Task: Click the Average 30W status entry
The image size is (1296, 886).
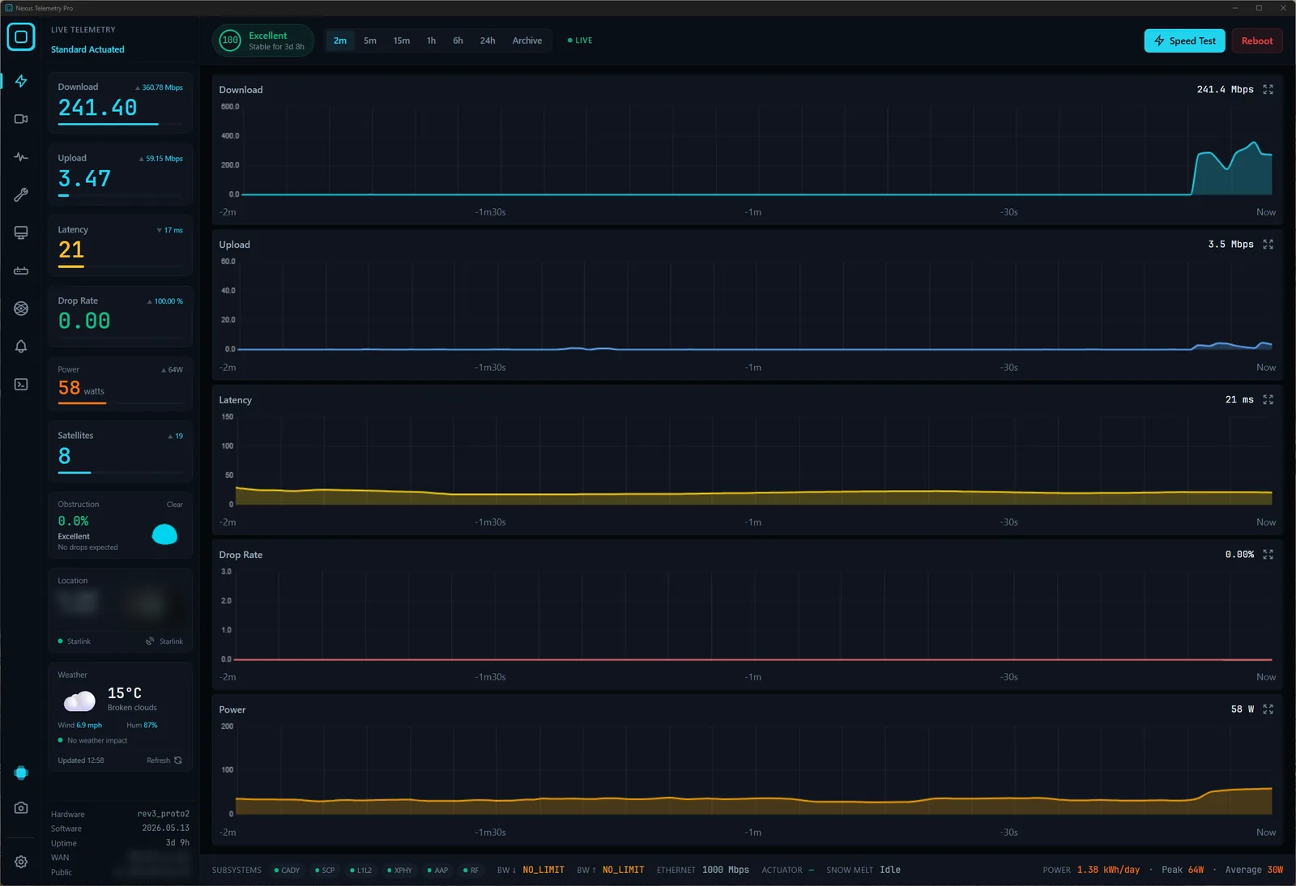Action: [x=1254, y=870]
